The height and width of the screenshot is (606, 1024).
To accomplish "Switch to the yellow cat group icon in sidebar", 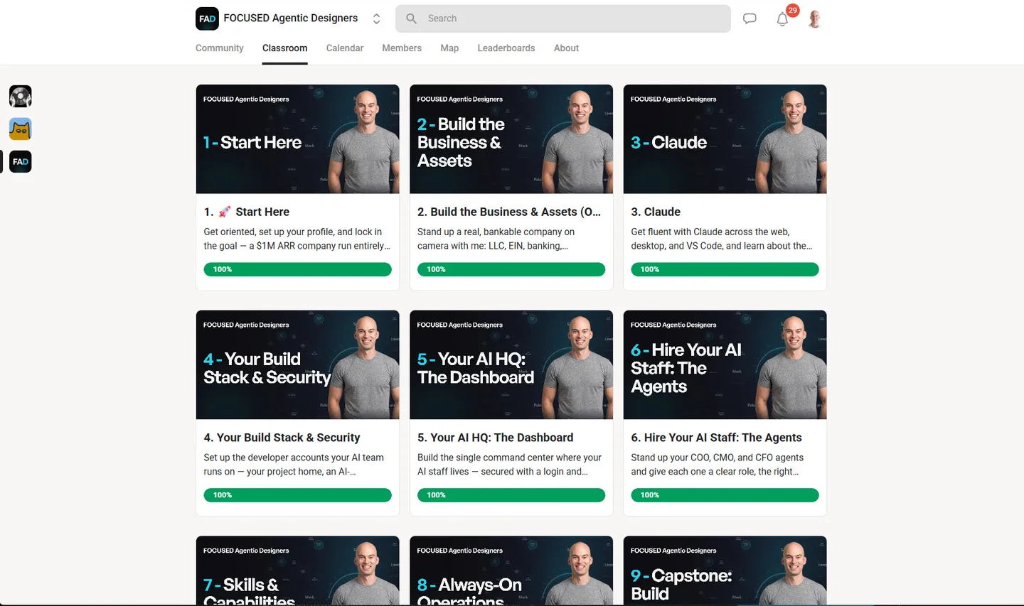I will [21, 129].
